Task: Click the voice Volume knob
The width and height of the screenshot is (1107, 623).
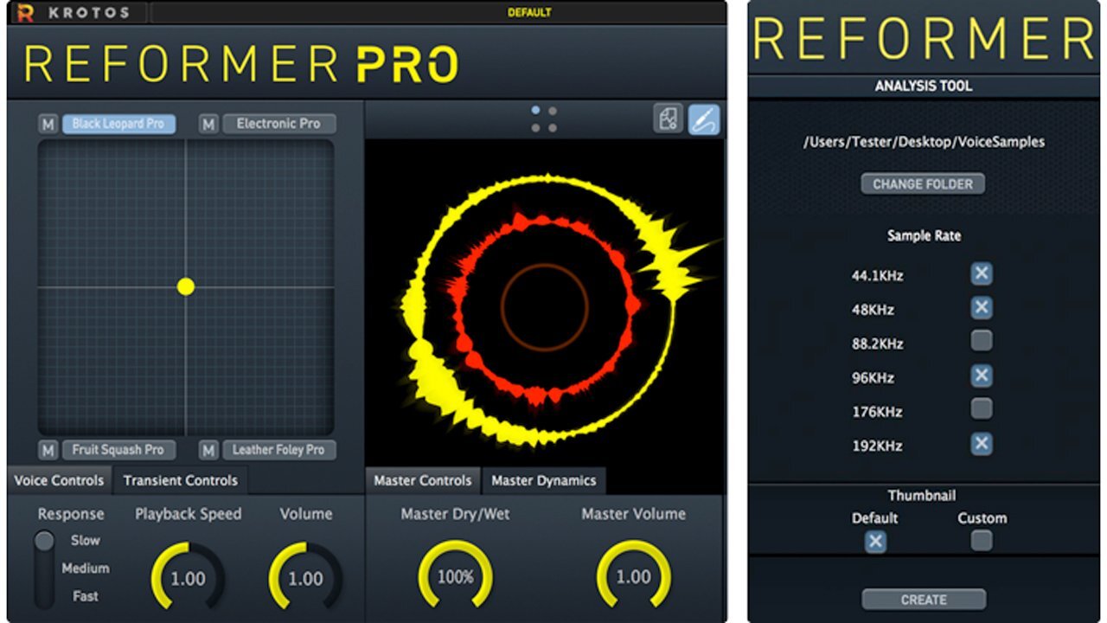Action: pos(305,578)
